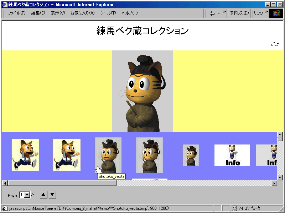
Task: Click the javascript:OnMouseToggle status bar text
Action: 89,208
